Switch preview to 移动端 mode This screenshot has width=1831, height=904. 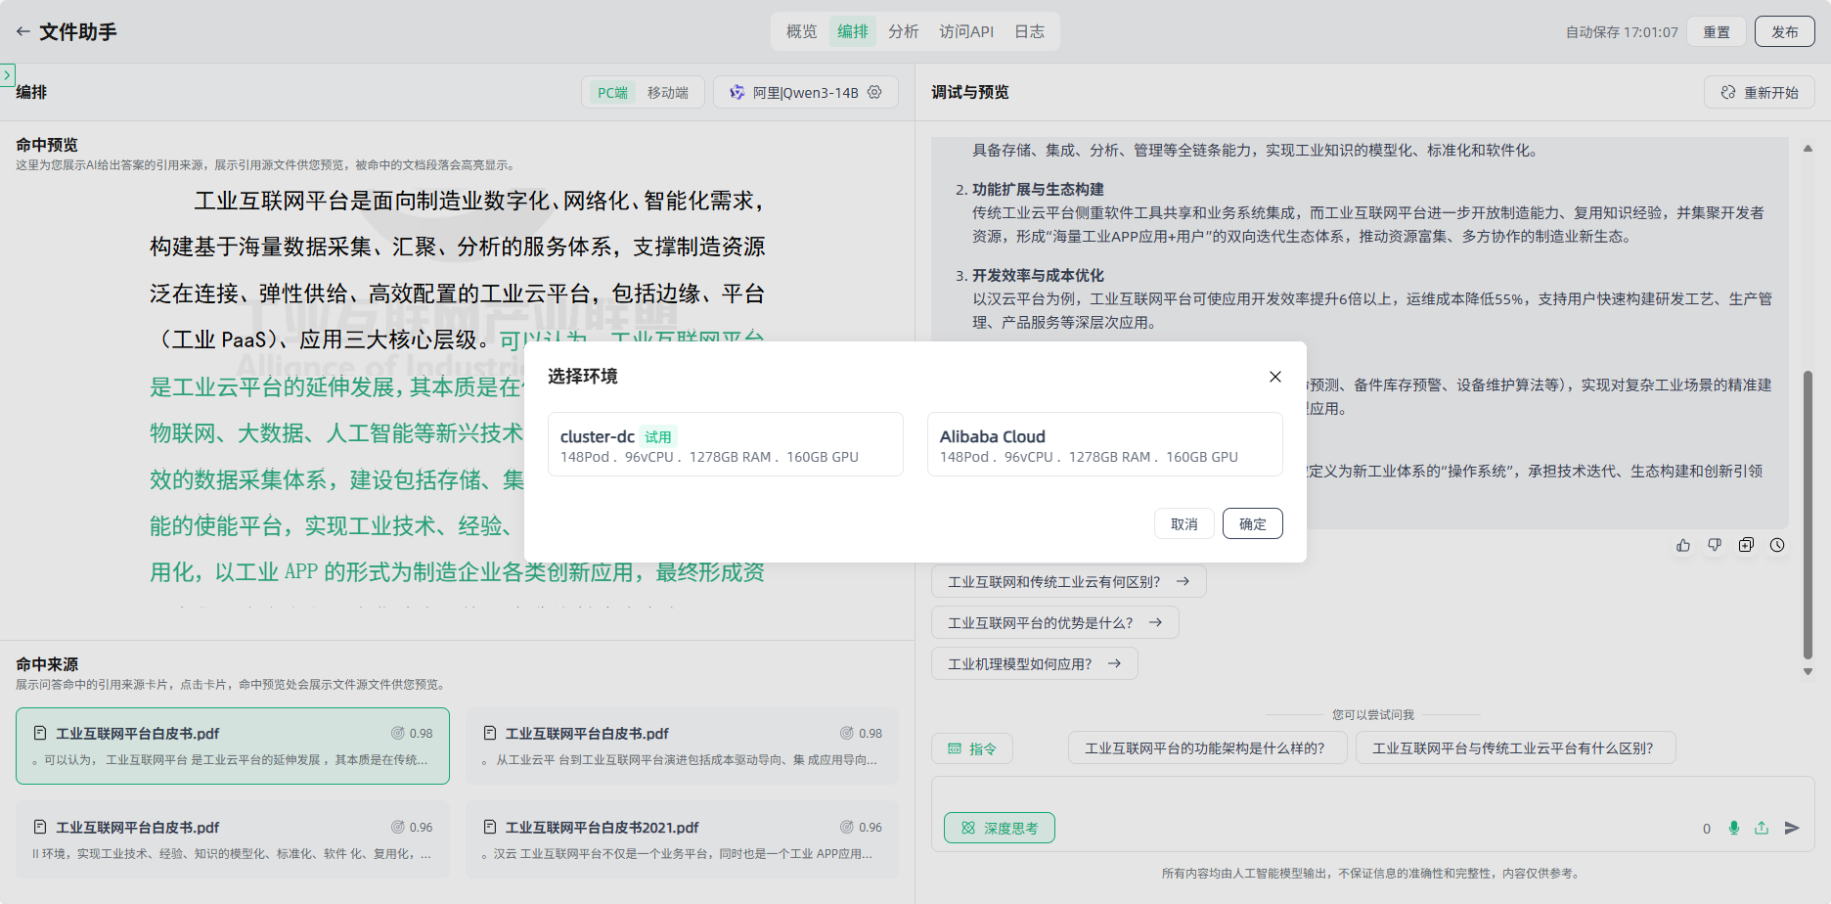point(668,92)
